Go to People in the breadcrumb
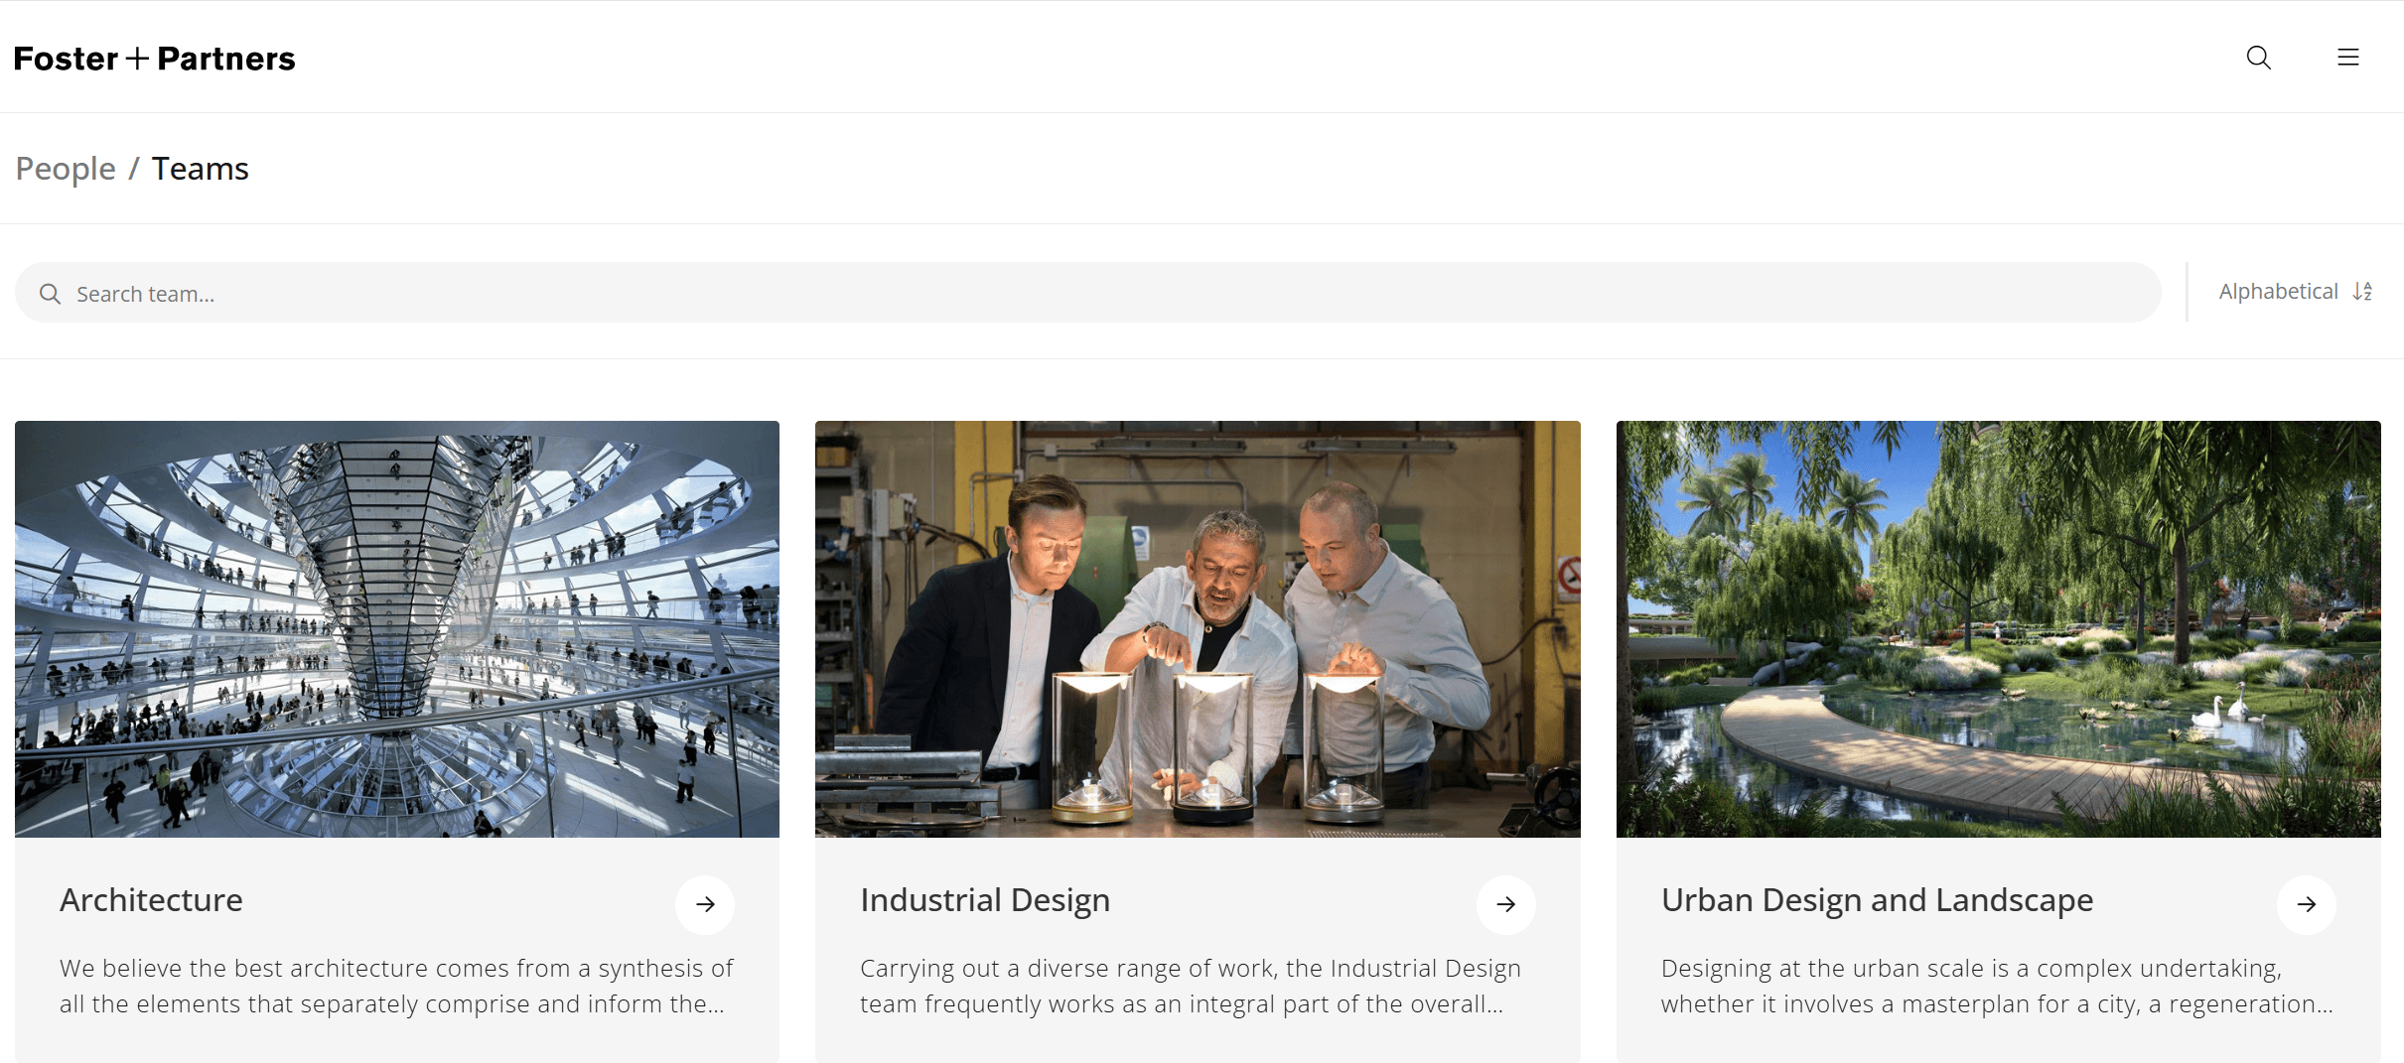The width and height of the screenshot is (2404, 1063). 66,169
